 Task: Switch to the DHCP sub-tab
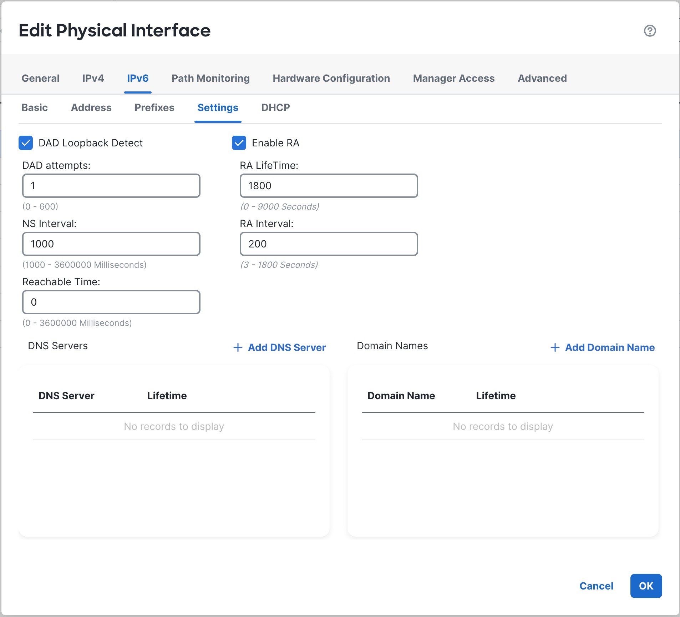(275, 107)
